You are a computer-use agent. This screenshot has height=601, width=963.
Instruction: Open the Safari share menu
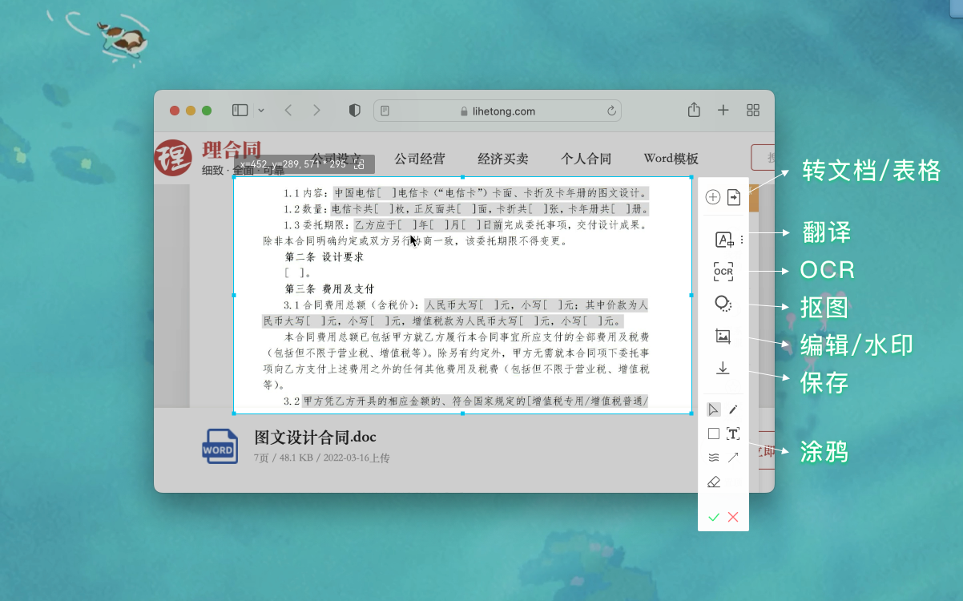point(695,110)
